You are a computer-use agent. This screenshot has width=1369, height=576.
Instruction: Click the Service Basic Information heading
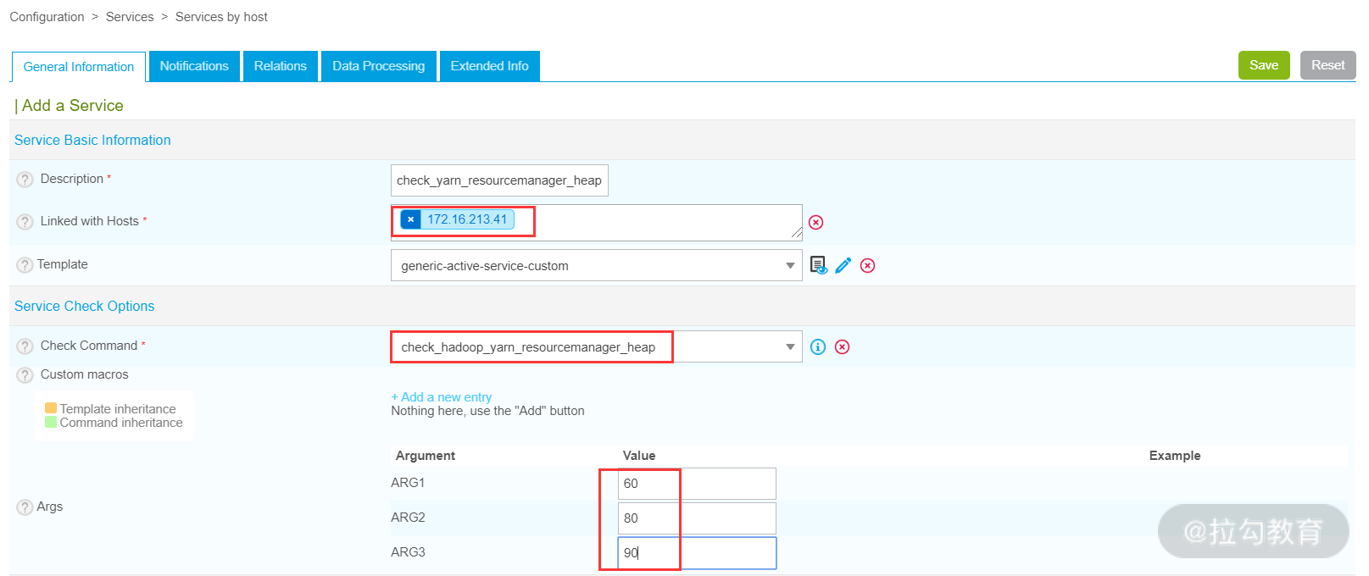click(x=92, y=141)
